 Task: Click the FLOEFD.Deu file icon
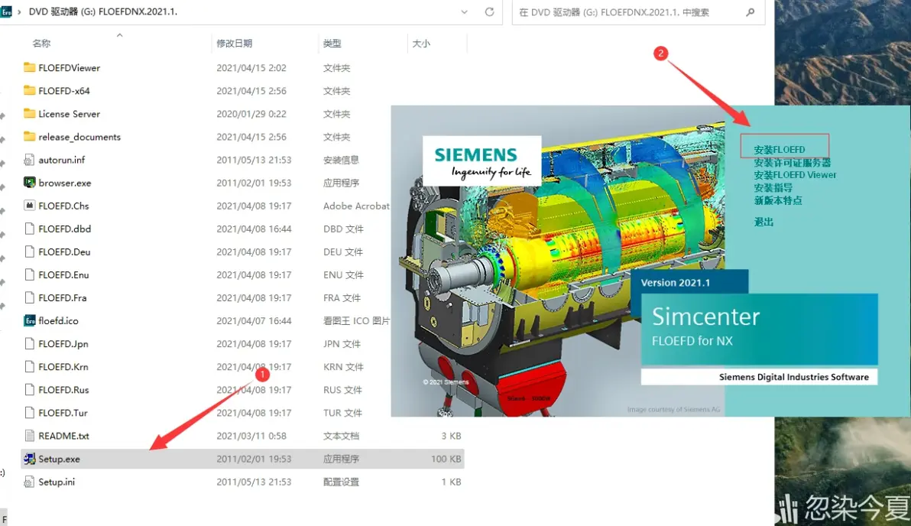click(x=30, y=252)
